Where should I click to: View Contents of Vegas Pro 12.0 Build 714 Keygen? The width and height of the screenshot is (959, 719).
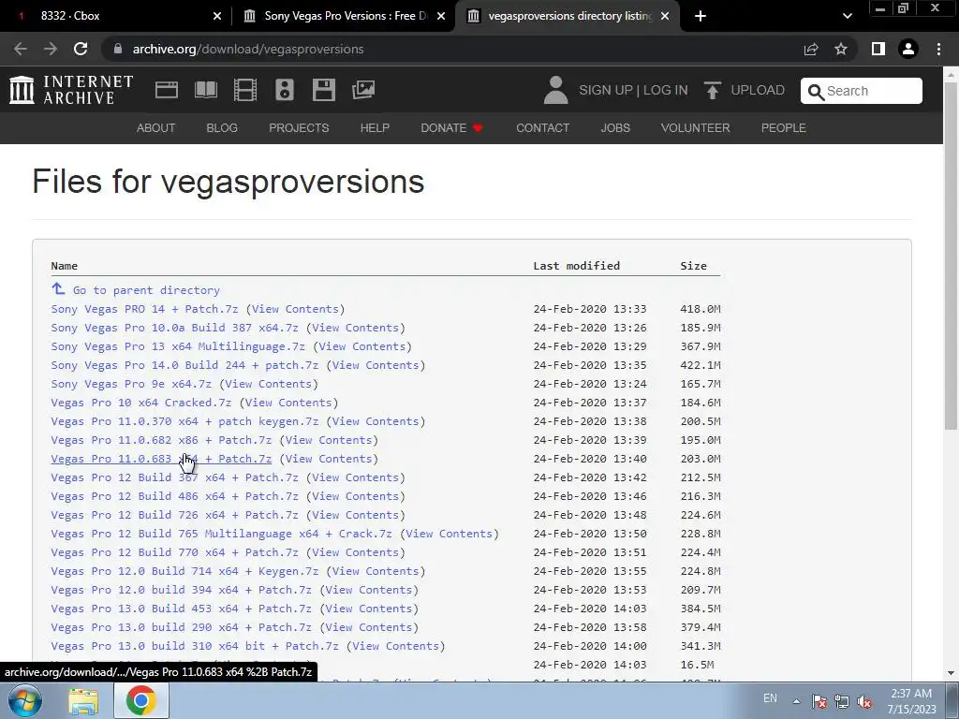pos(376,571)
